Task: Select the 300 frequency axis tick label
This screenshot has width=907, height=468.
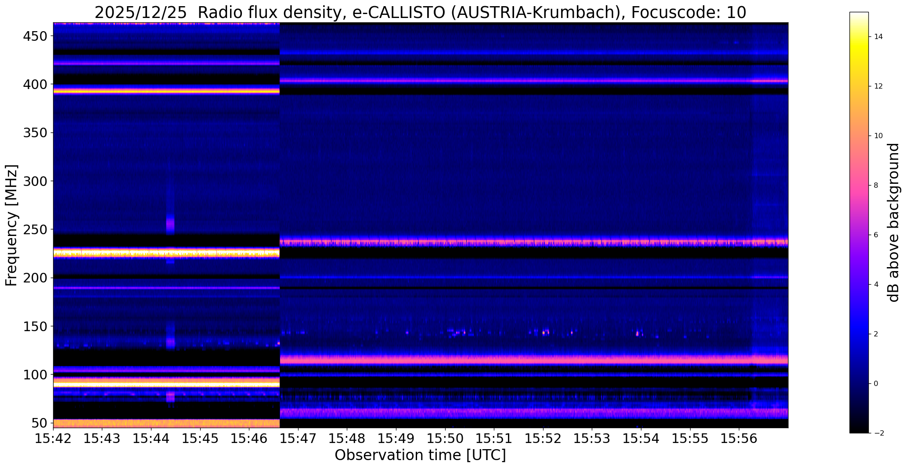Action: click(x=34, y=181)
